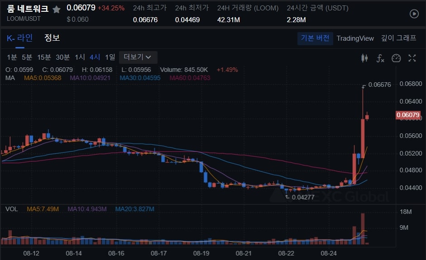Click the volume MA10:4.943M label
The width and height of the screenshot is (426, 260).
tap(87, 209)
